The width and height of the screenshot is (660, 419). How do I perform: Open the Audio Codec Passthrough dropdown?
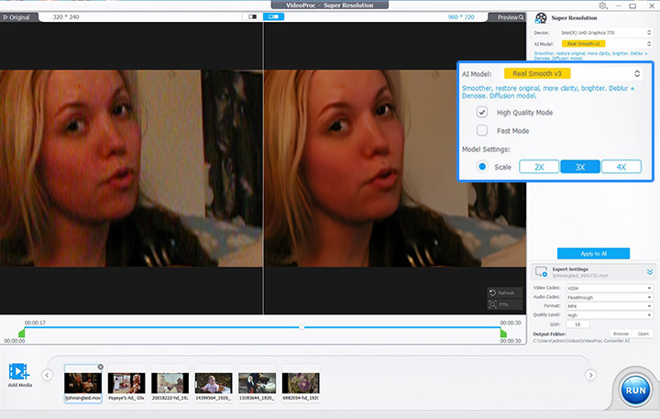pos(609,297)
